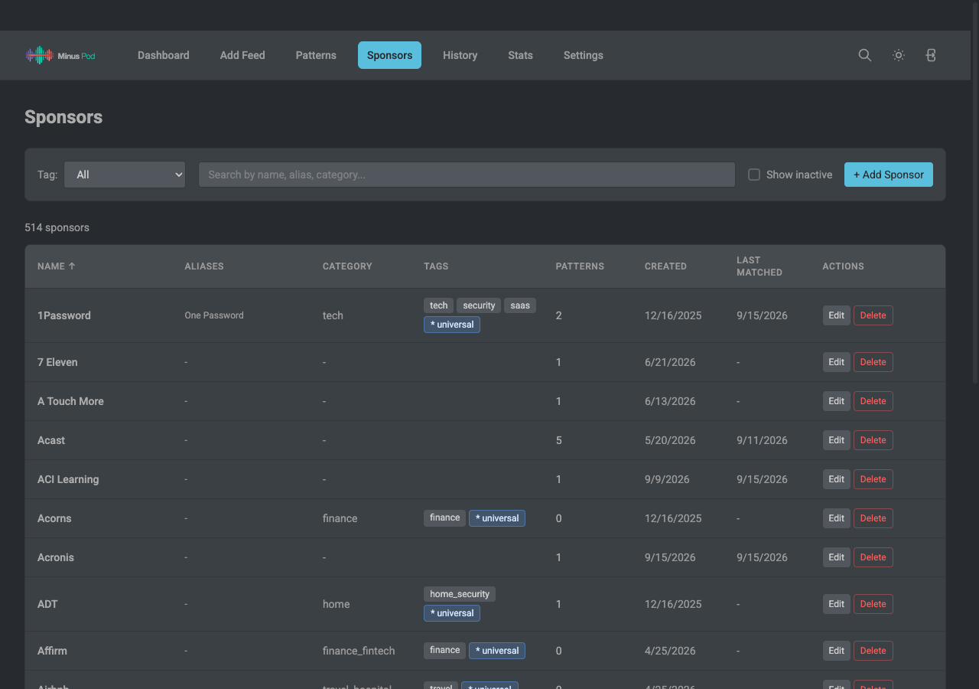View the Stats tab

click(x=520, y=55)
